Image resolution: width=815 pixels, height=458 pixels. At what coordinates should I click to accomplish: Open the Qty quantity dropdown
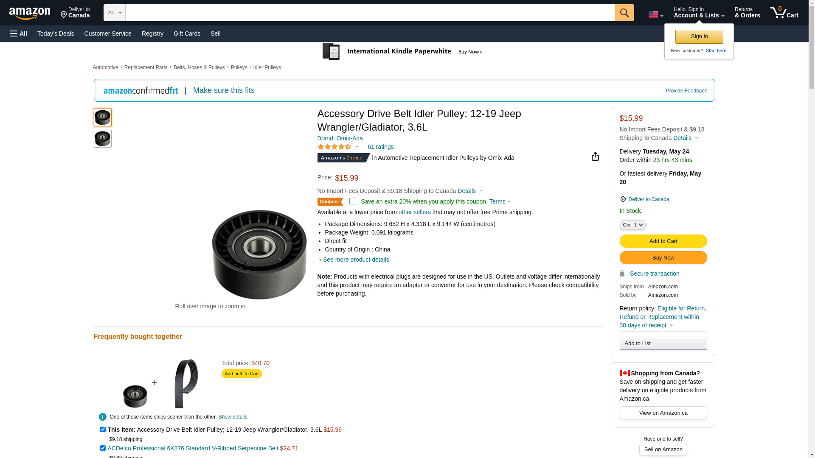pyautogui.click(x=632, y=225)
